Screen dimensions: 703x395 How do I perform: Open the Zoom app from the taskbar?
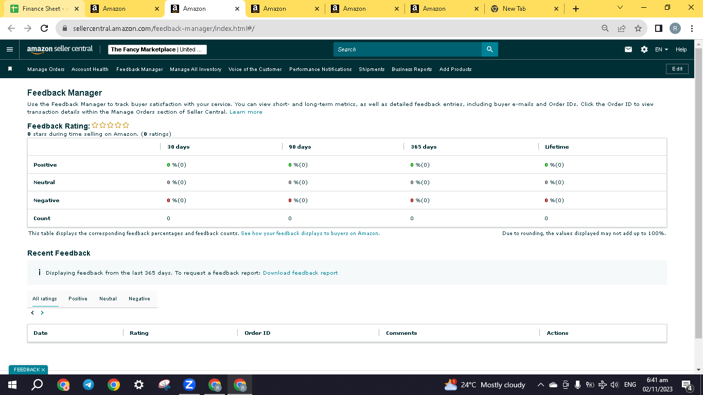(x=189, y=385)
